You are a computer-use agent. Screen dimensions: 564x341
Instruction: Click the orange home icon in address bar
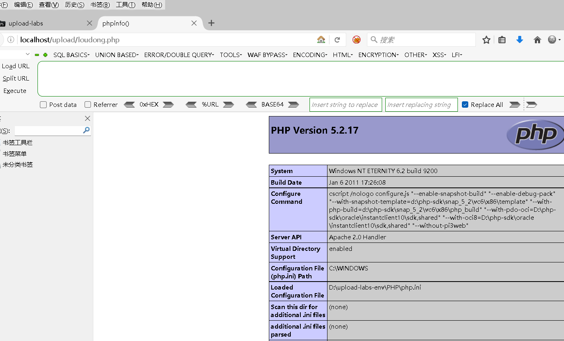[321, 39]
